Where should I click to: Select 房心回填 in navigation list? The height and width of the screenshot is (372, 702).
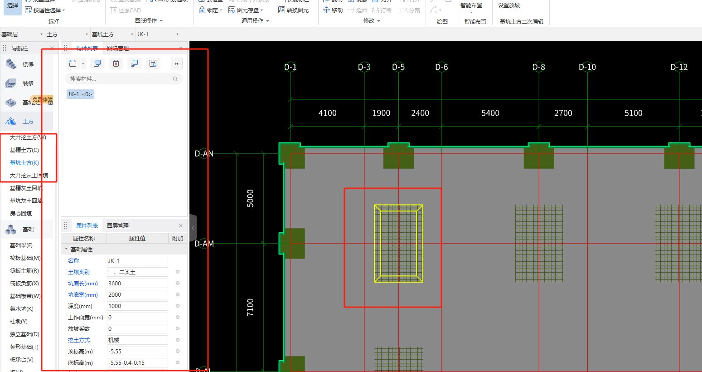click(21, 214)
